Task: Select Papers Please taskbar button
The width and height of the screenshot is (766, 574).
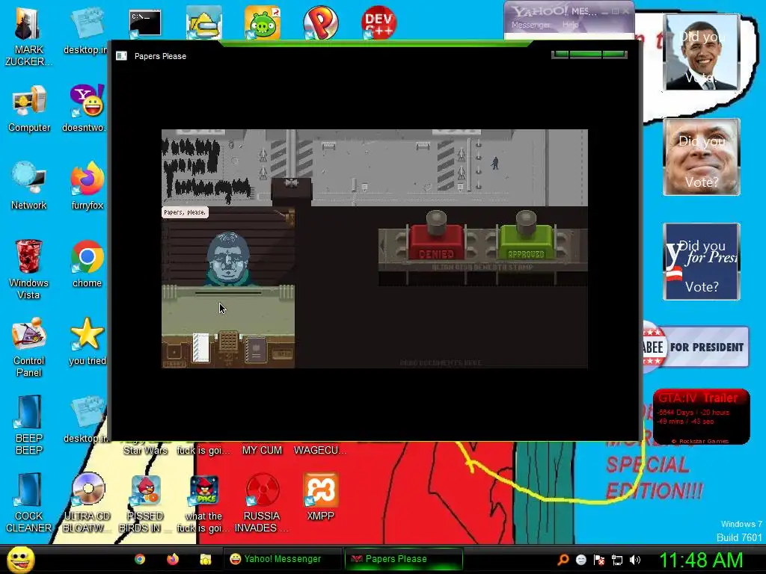Action: [x=403, y=559]
